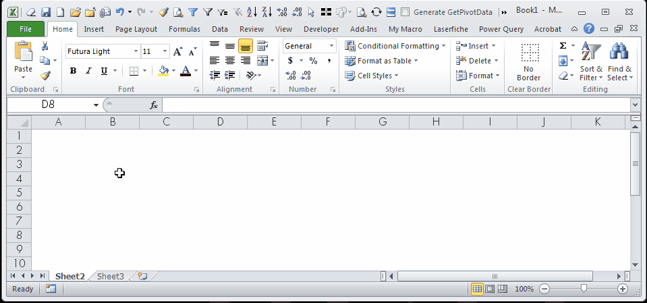The width and height of the screenshot is (647, 303).
Task: Switch to Page Layout view in status bar
Action: [490, 289]
